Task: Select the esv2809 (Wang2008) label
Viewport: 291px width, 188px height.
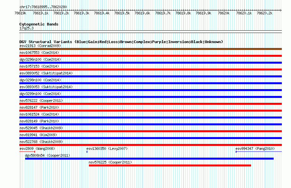Action: pyautogui.click(x=37, y=149)
